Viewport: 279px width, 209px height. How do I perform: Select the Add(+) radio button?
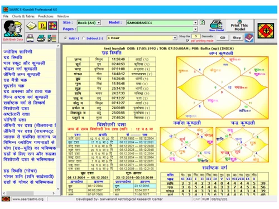(x=66, y=38)
